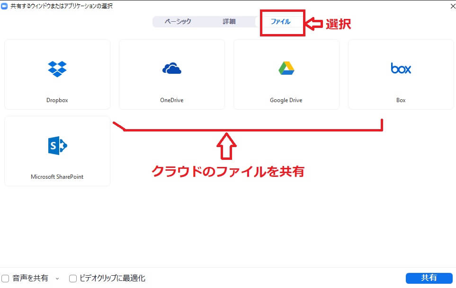The width and height of the screenshot is (456, 288).
Task: Open the 詳細 tab
Action: coord(229,22)
